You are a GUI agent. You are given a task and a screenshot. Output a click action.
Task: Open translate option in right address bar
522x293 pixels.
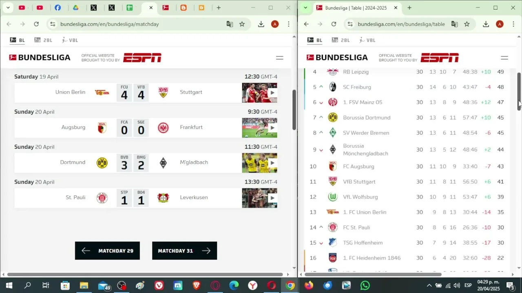pyautogui.click(x=454, y=24)
